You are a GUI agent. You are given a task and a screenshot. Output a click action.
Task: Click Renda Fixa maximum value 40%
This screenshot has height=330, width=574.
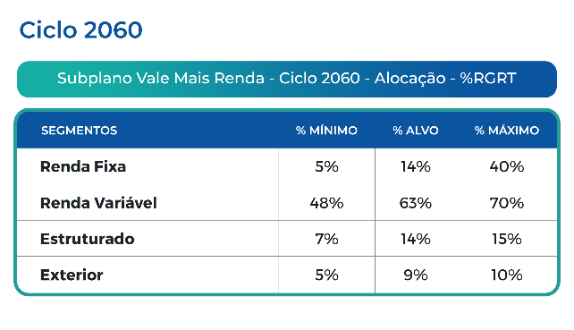[507, 166]
